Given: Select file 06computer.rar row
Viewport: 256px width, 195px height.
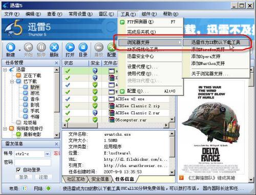Looking at the screenshot, I should (x=116, y=120).
